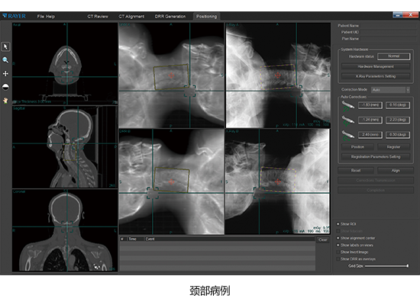Open the Correction Mode dropdown arrow
Screen dimensions: 420x305
[x=408, y=90]
